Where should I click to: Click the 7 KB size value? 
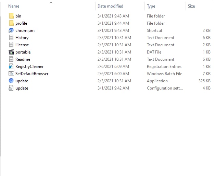(206, 74)
